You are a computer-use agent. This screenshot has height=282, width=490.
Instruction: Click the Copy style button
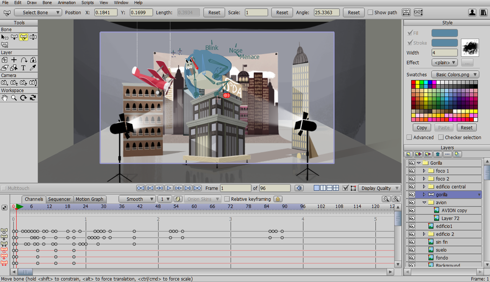click(421, 128)
